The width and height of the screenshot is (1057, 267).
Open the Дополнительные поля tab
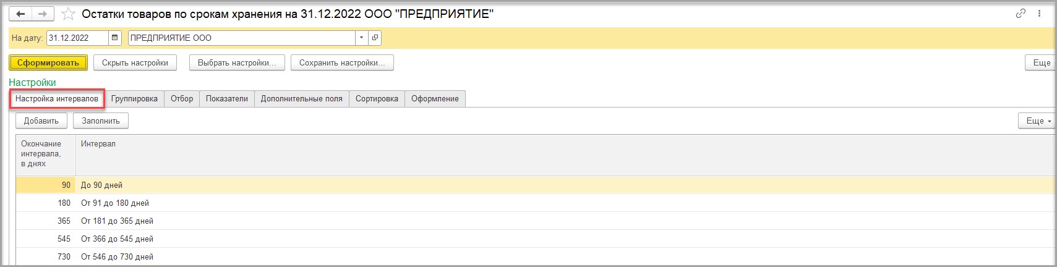(302, 99)
